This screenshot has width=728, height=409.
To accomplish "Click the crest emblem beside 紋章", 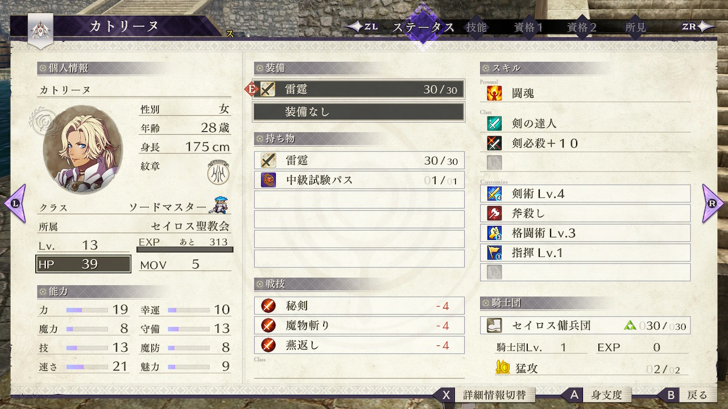I will (218, 173).
